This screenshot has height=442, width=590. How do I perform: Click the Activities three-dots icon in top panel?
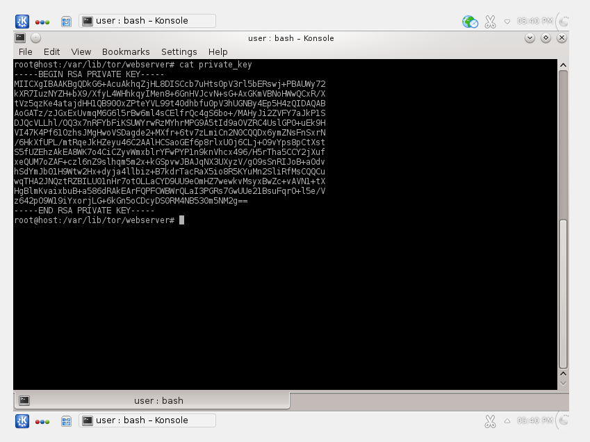[x=43, y=22]
